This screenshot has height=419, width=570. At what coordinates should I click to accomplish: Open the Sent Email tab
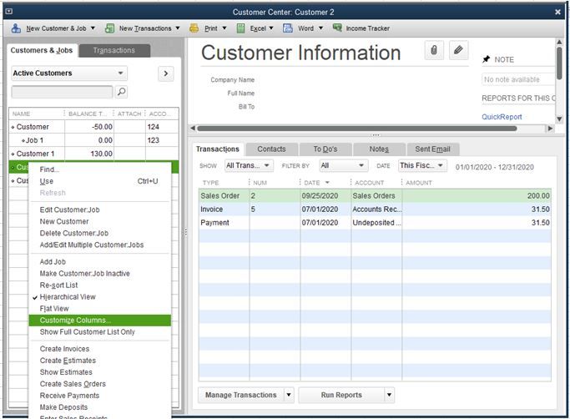pyautogui.click(x=432, y=149)
